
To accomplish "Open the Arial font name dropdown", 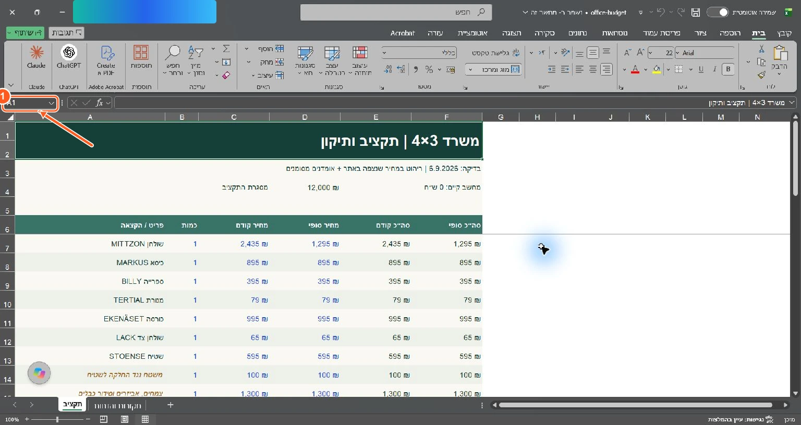I will click(x=678, y=53).
